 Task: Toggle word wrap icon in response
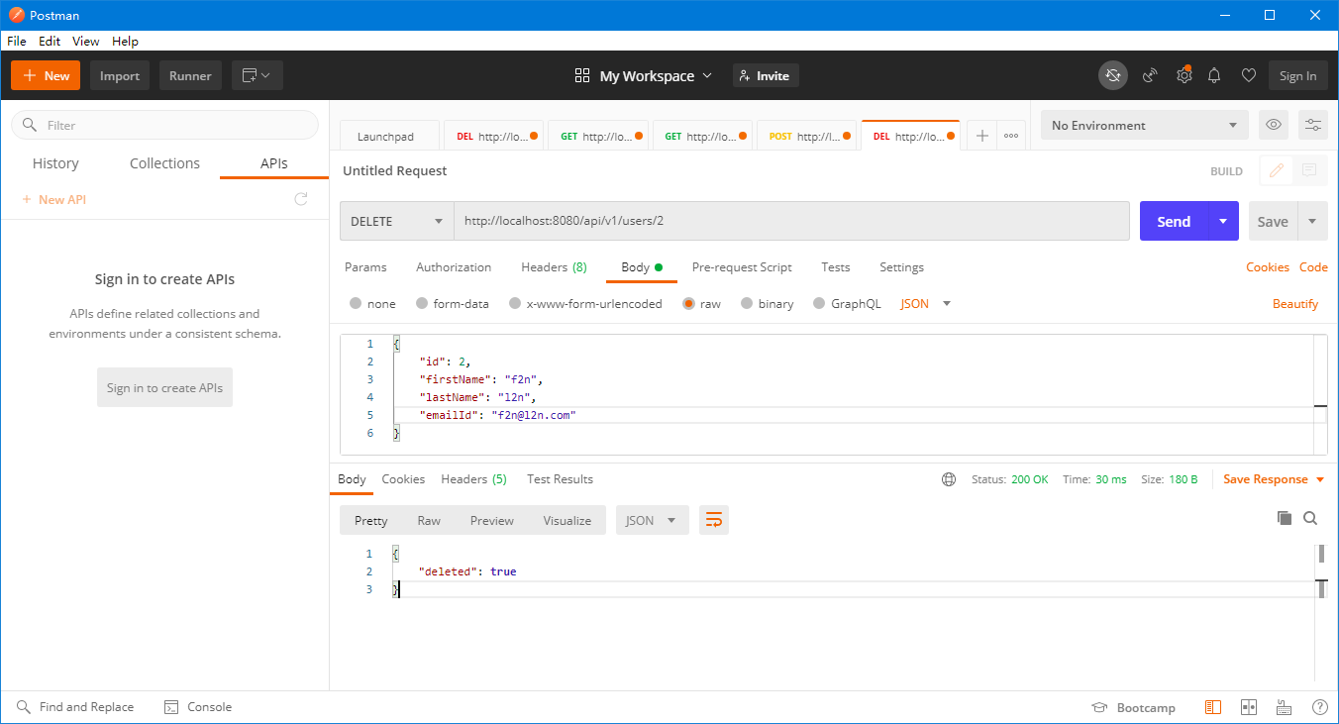714,520
